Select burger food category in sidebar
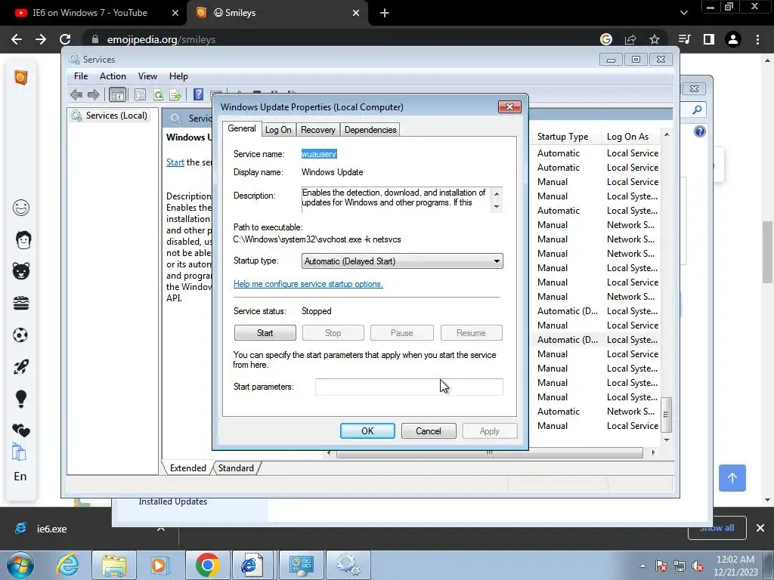The image size is (774, 580). point(20,303)
